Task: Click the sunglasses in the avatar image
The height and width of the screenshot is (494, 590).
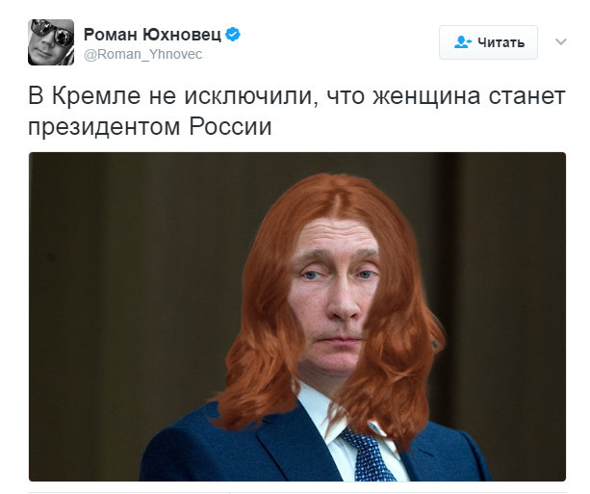Action: (53, 33)
